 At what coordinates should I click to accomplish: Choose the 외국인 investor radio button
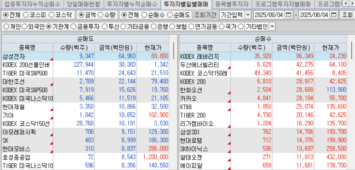[25, 27]
